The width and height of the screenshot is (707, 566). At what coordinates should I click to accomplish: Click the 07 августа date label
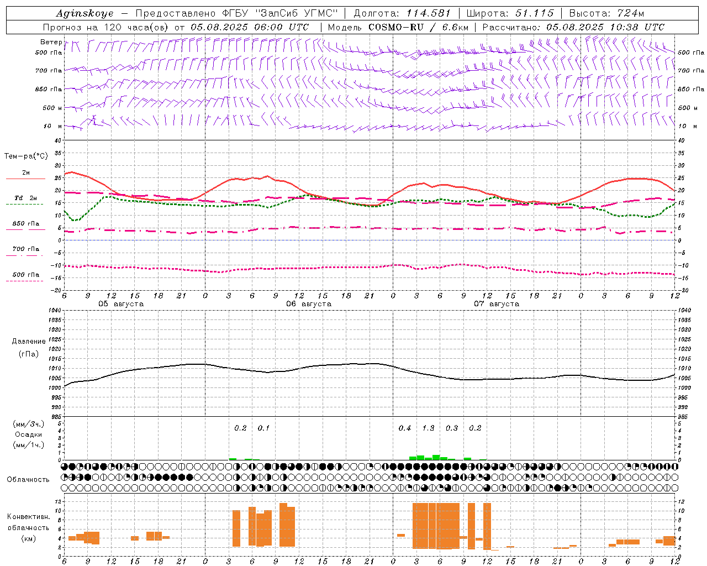(497, 304)
